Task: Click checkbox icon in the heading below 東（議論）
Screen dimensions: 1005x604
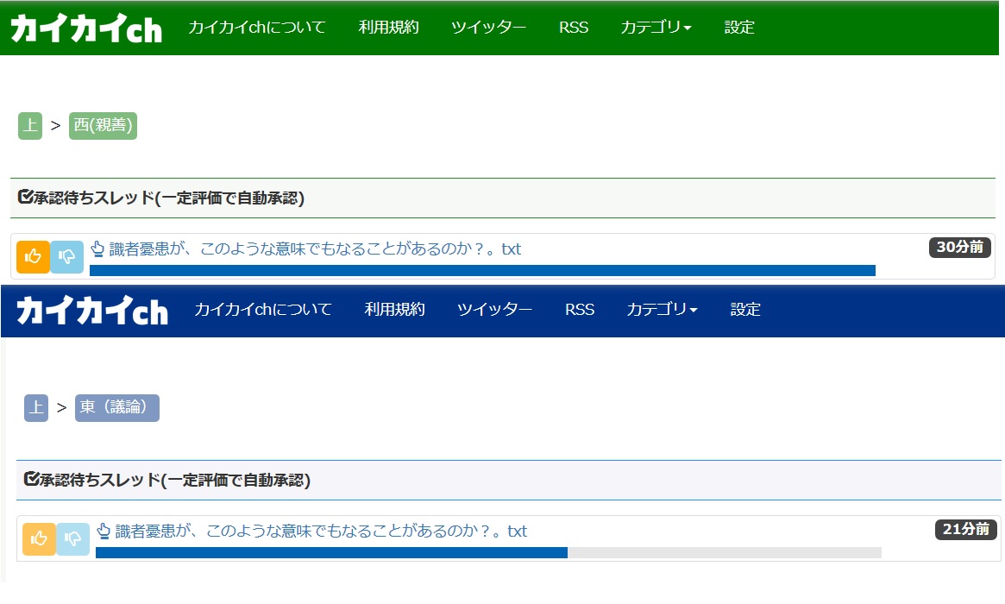Action: (31, 480)
